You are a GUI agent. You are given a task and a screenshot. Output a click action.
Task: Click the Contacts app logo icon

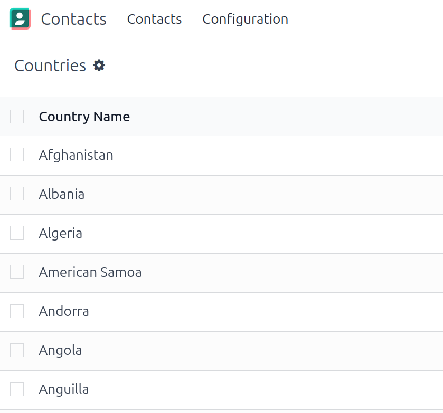[x=20, y=19]
